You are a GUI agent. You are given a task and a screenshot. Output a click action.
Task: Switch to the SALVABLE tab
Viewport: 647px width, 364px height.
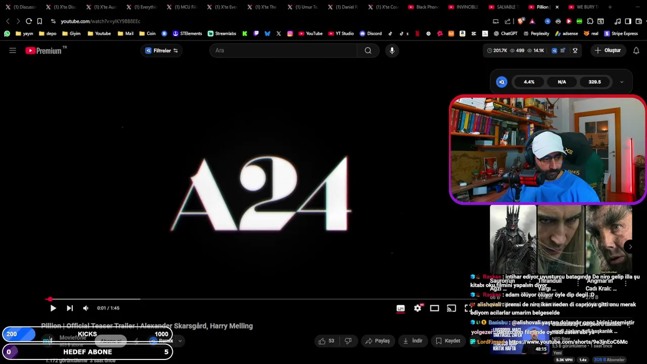504,7
